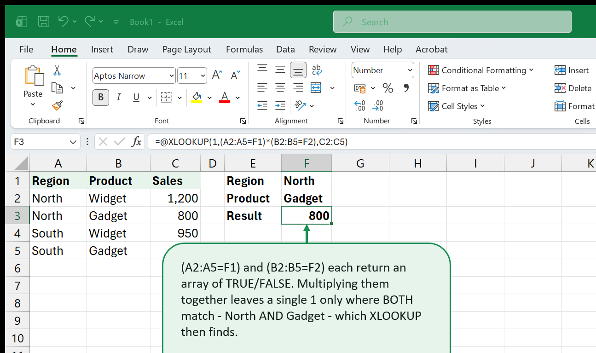Switch to the Acrobat tab
Image resolution: width=596 pixels, height=353 pixels.
click(431, 49)
